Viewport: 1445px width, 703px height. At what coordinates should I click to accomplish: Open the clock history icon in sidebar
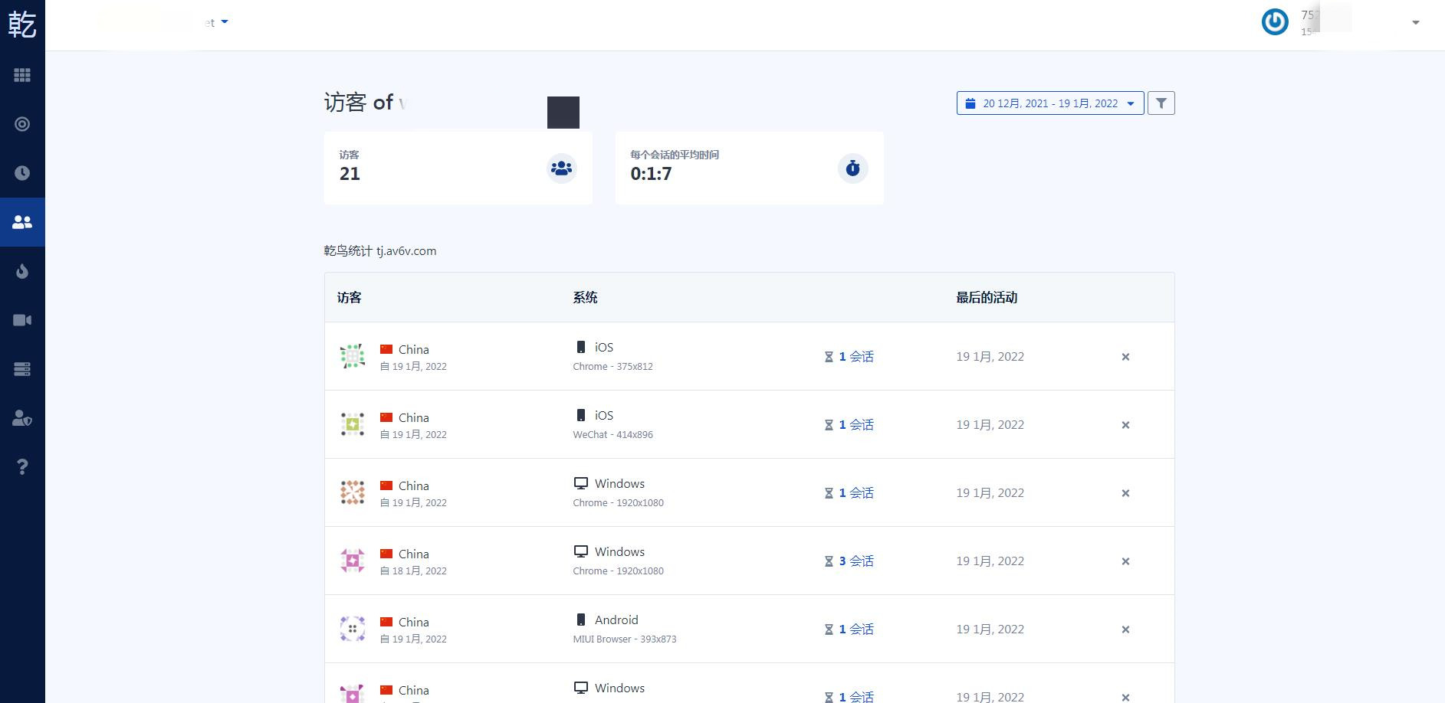click(22, 173)
